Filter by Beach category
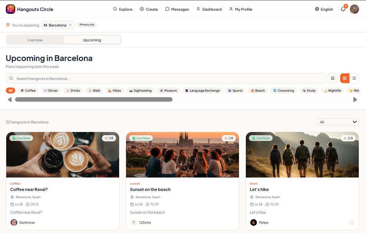 (258, 90)
